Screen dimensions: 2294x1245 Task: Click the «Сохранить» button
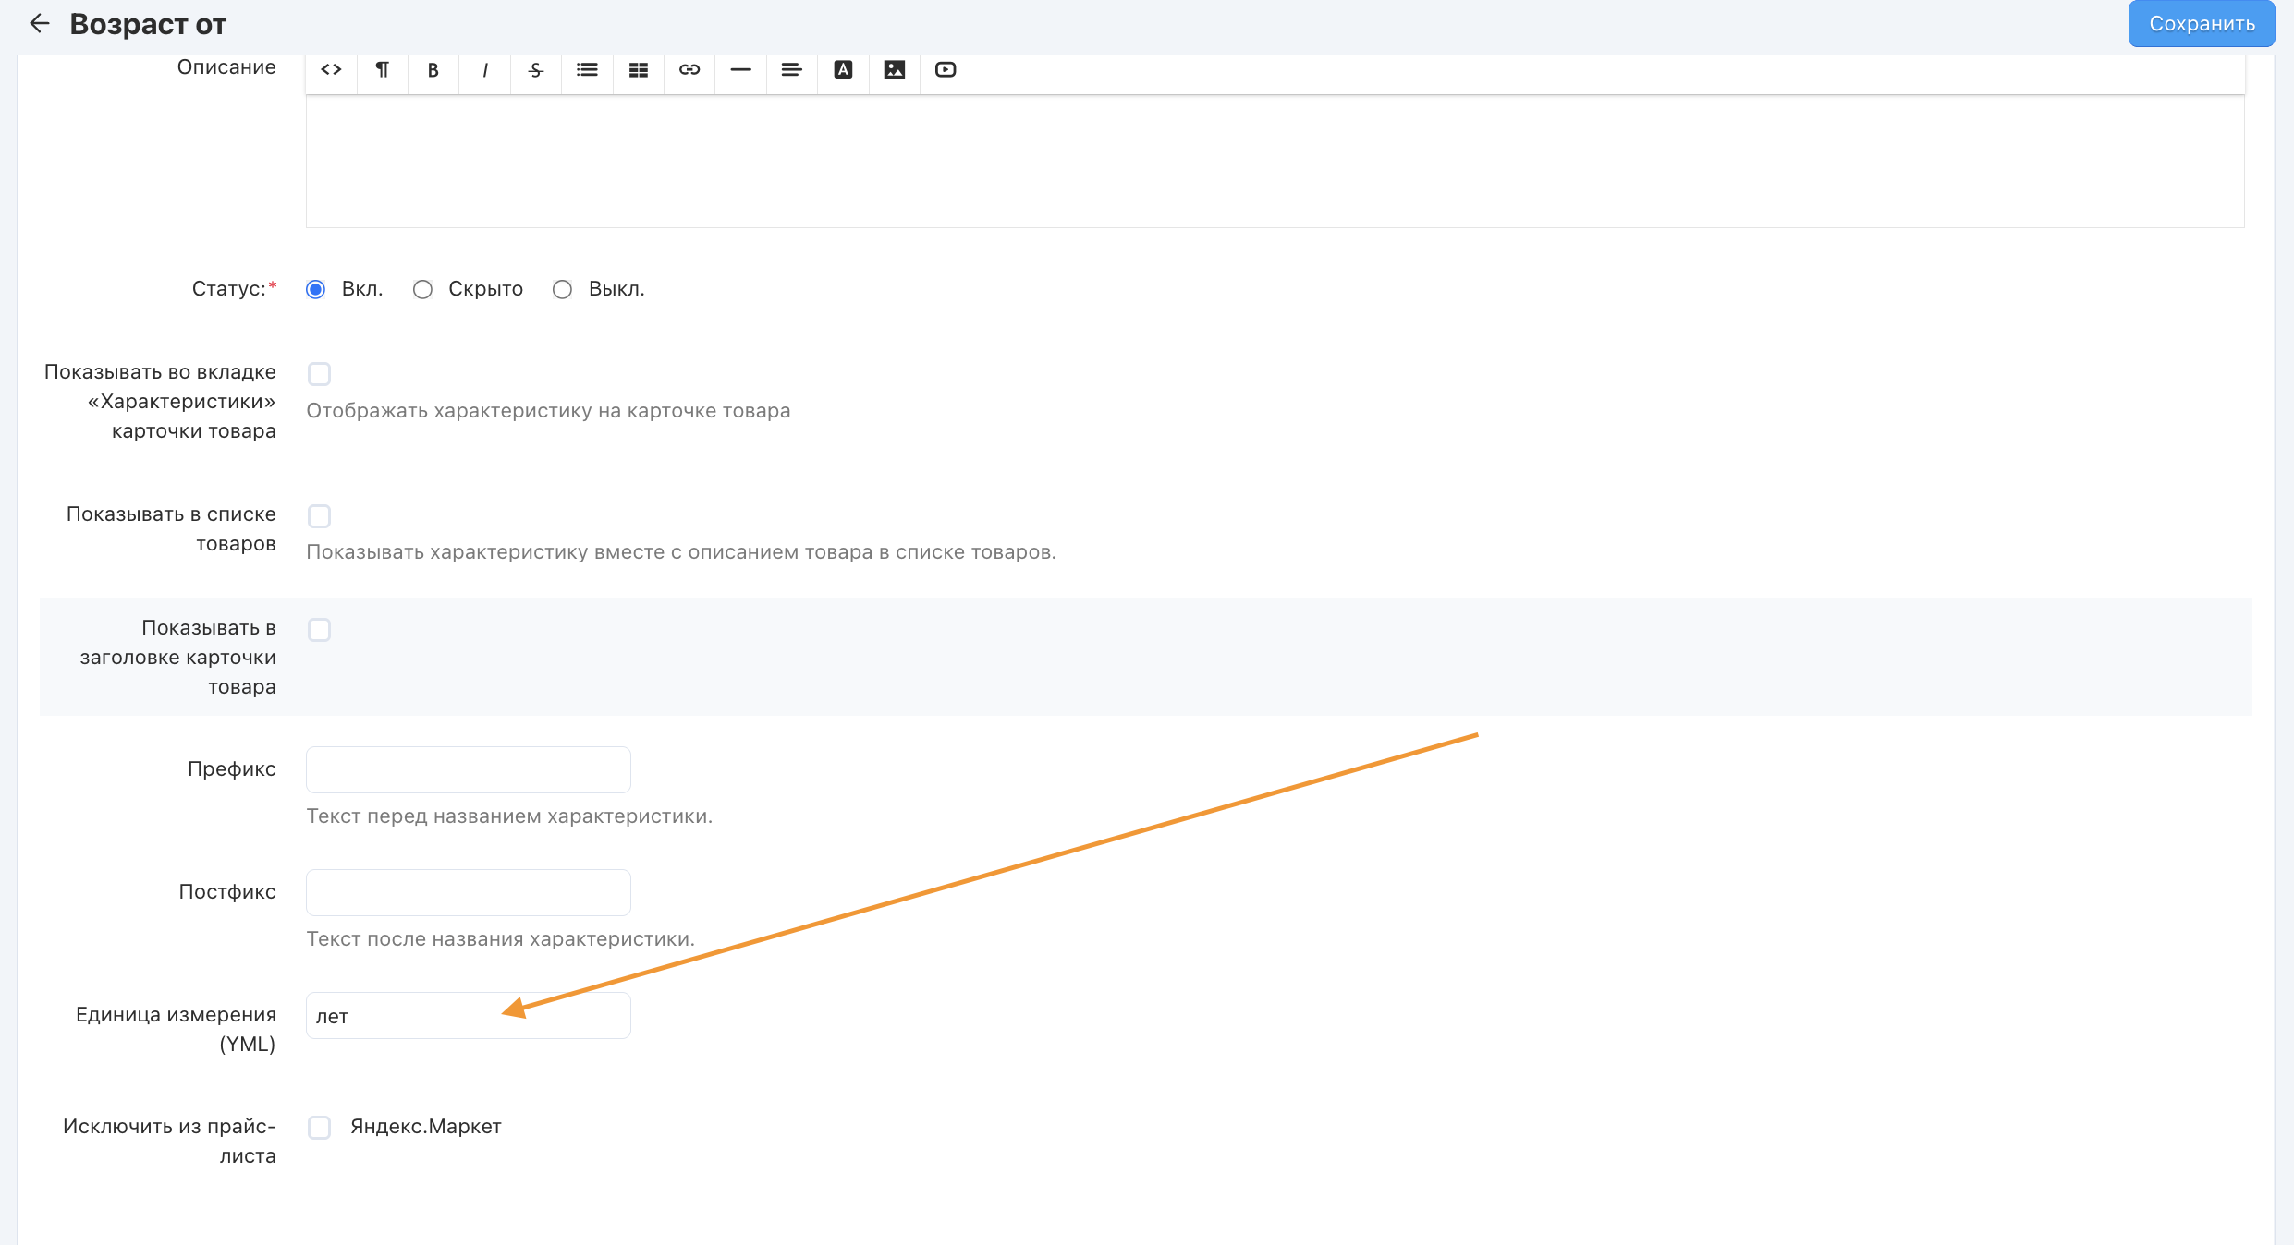[x=2201, y=24]
